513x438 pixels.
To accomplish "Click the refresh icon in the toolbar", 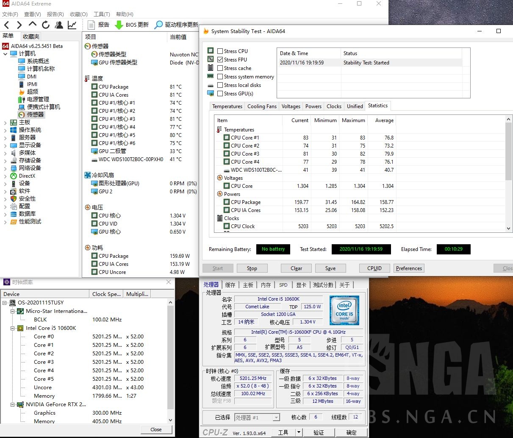I will pos(45,25).
